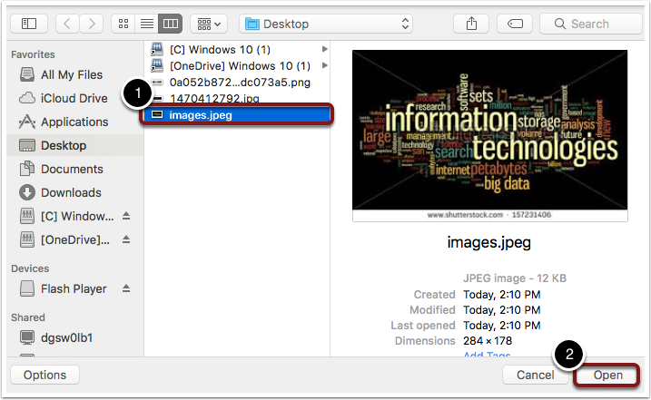Go back with the left chevron button

[x=67, y=24]
